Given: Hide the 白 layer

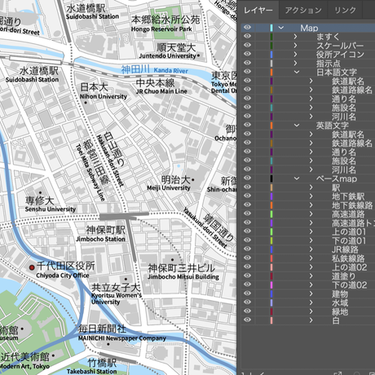Looking at the screenshot, I should tap(247, 320).
